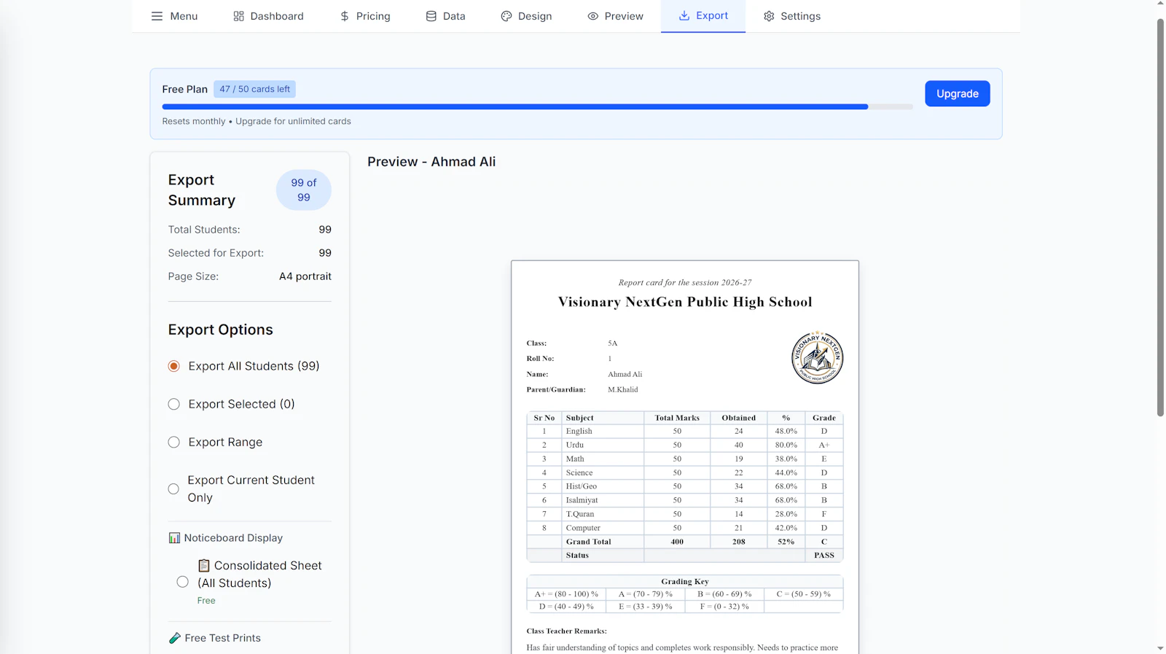Click the Pricing dollar icon
The image size is (1166, 654).
pos(345,16)
